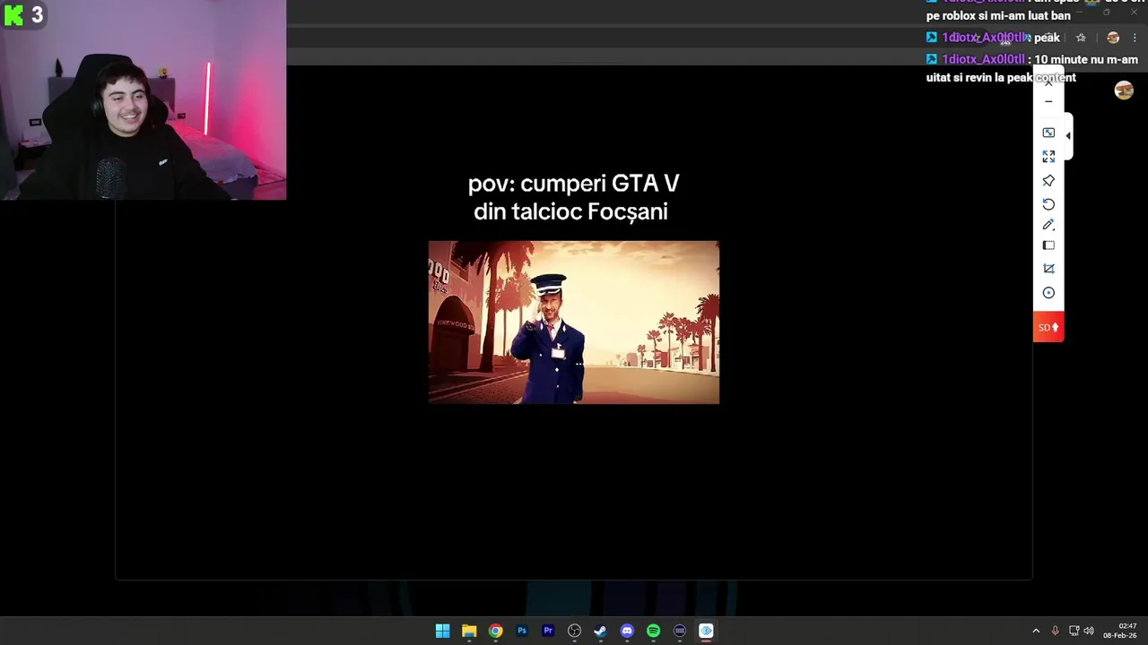1148x645 pixels.
Task: Toggle fullscreen with the four-arrows icon
Action: 1048,157
